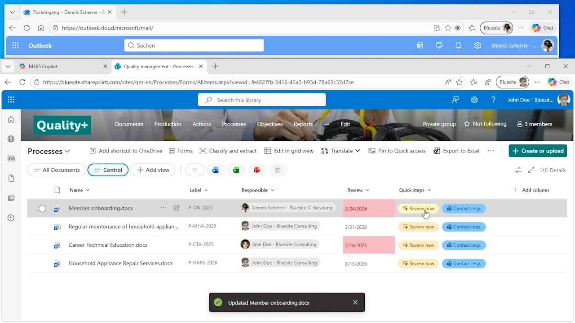
Task: Click the Outlook Suchen search box
Action: [194, 45]
